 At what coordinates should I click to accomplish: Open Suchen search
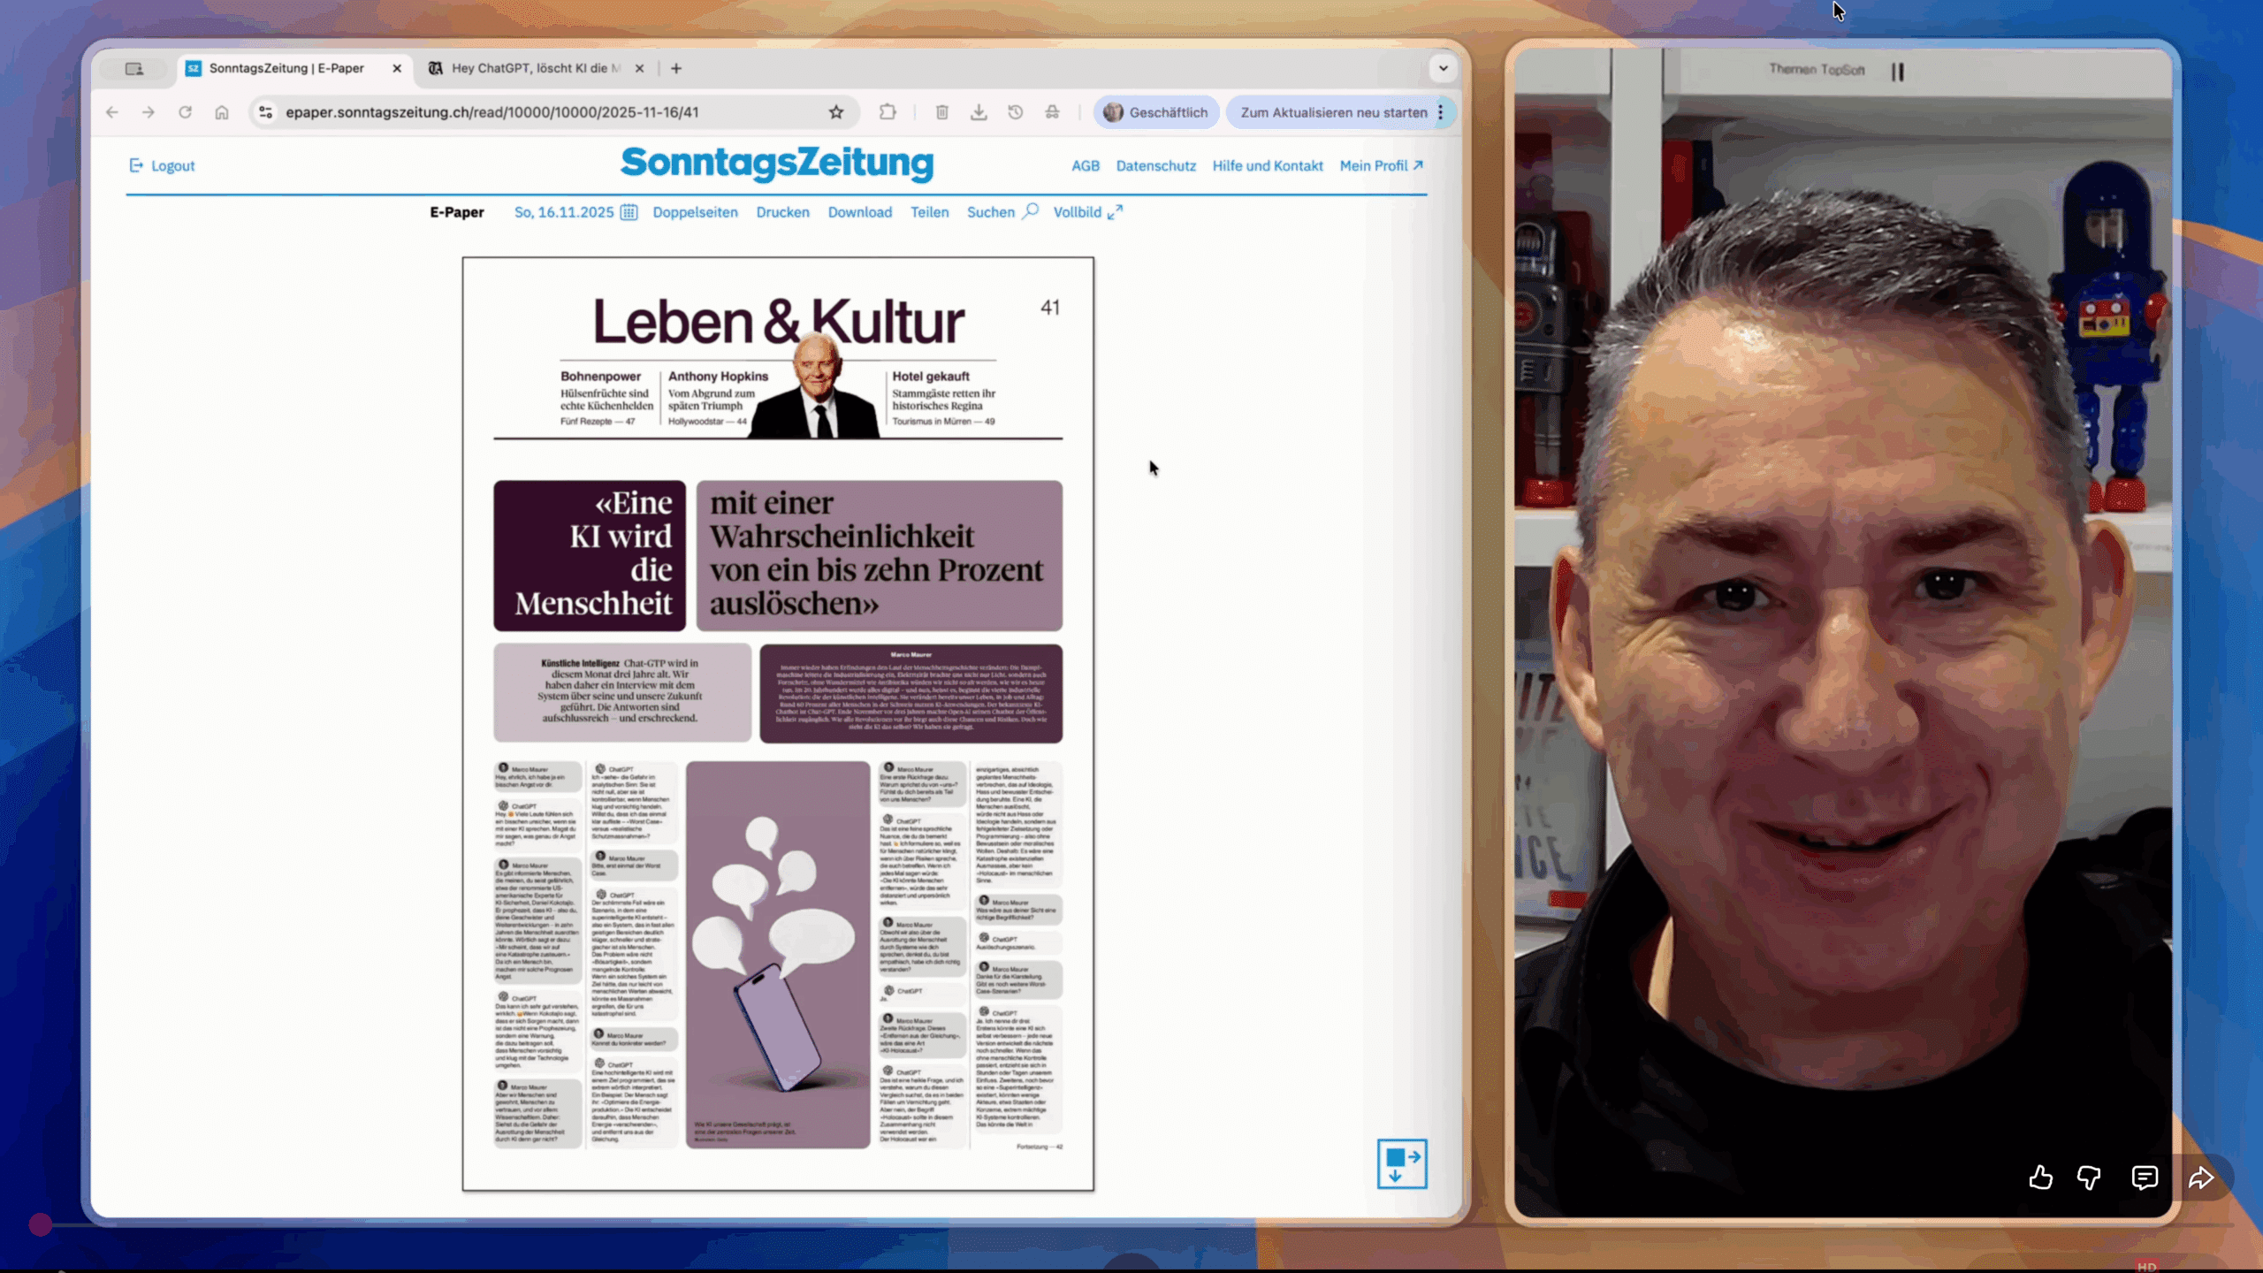tap(1002, 212)
